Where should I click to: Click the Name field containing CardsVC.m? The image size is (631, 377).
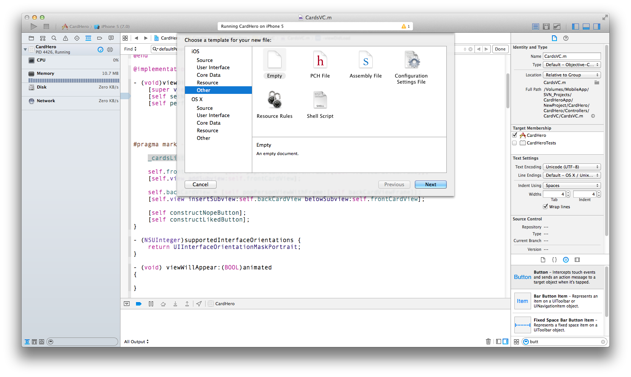point(572,56)
